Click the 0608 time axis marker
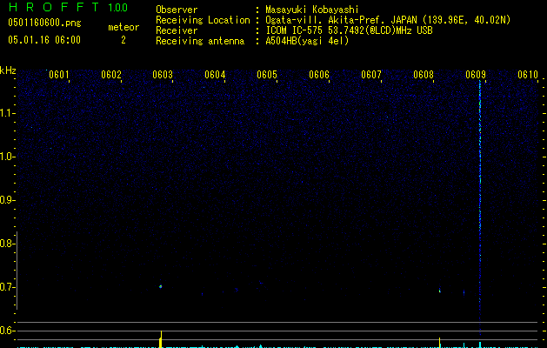Viewport: 547px width, 348px height. point(424,75)
